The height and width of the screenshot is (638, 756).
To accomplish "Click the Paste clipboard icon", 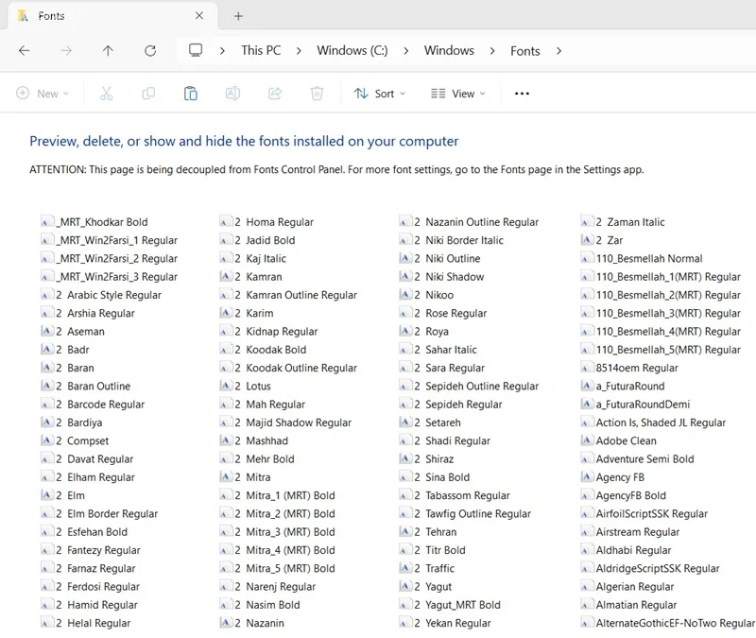I will [x=191, y=94].
